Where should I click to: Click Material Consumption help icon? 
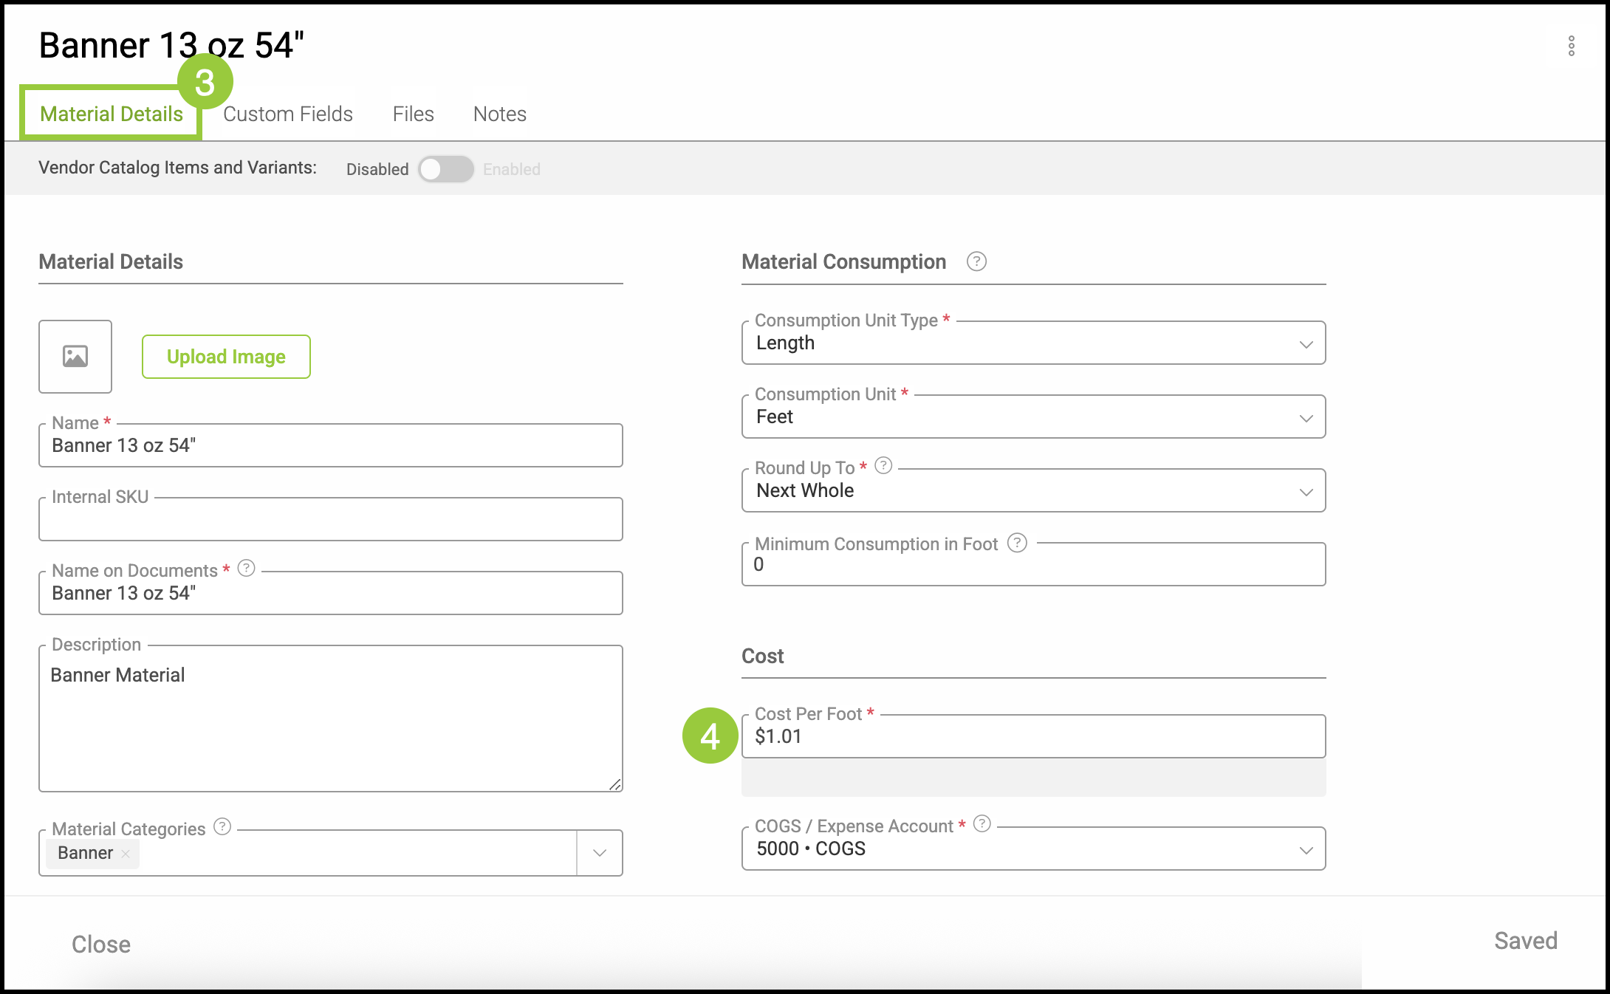pos(976,261)
